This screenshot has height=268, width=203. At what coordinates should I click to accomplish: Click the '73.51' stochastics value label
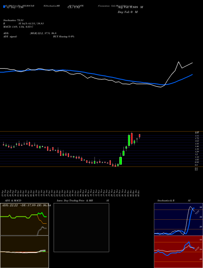click(x=197, y=213)
